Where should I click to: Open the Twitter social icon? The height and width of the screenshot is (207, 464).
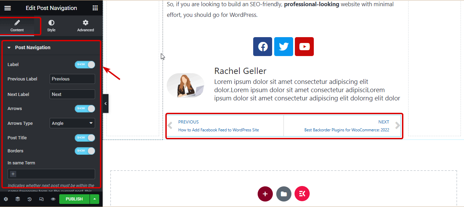283,46
